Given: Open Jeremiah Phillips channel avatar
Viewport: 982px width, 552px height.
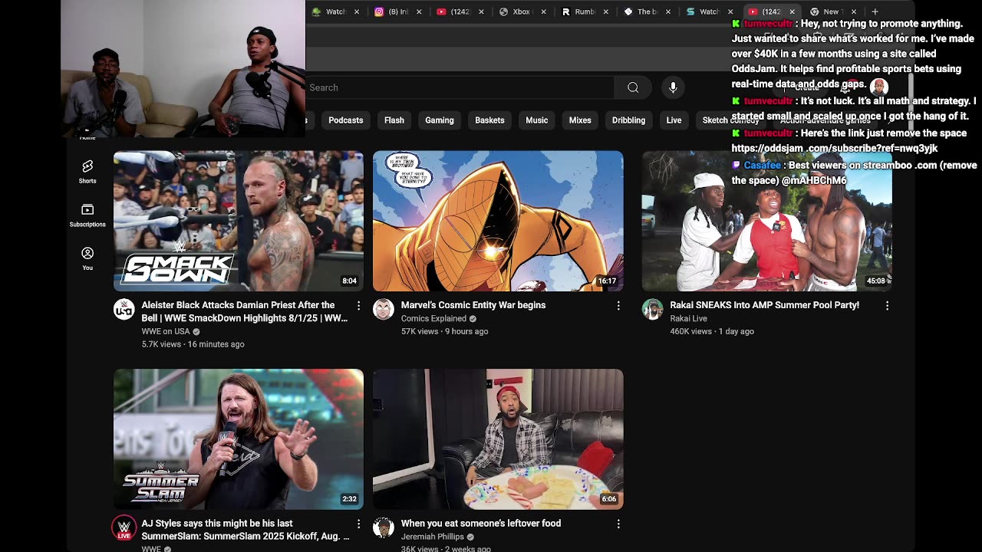Looking at the screenshot, I should pyautogui.click(x=384, y=527).
